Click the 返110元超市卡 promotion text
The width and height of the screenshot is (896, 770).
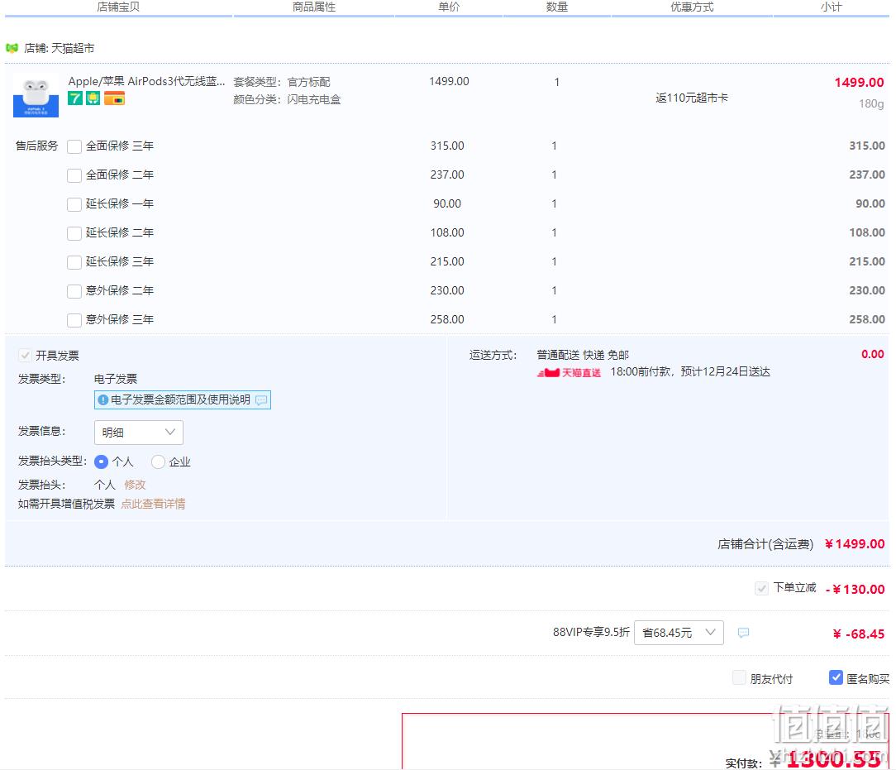coord(692,98)
